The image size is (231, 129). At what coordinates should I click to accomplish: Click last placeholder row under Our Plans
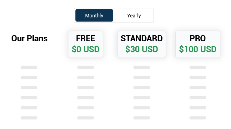29,118
